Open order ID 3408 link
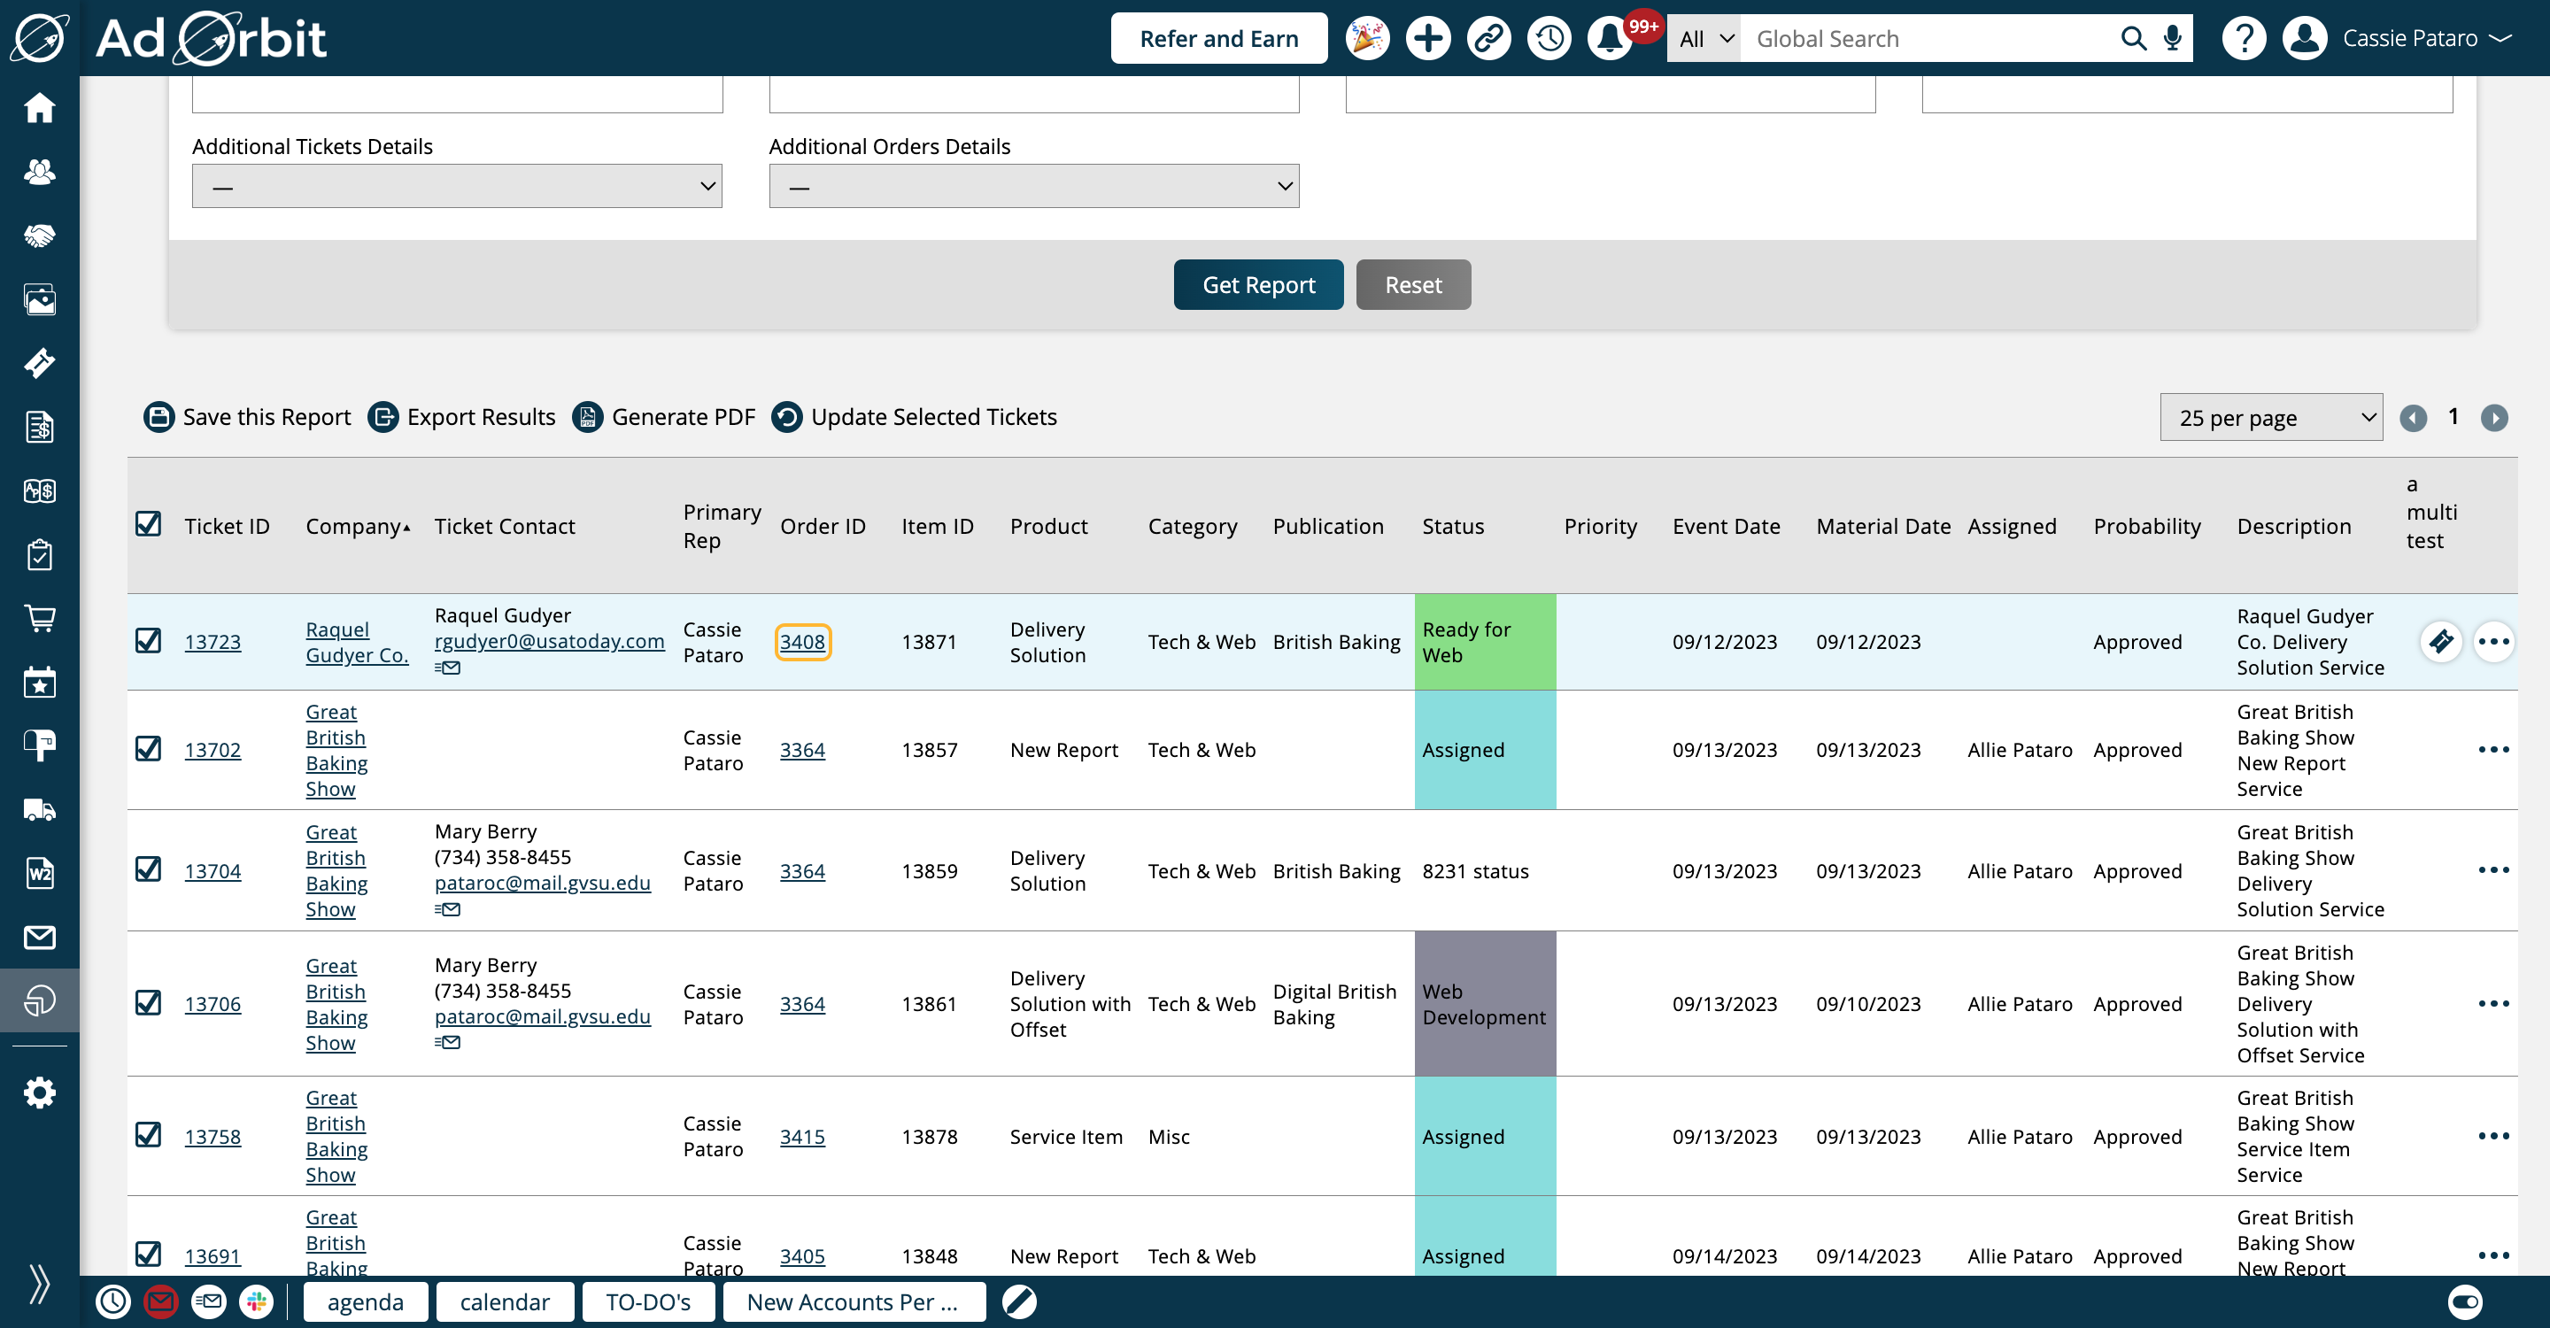Screen dimensions: 2550x1328 click(x=802, y=641)
